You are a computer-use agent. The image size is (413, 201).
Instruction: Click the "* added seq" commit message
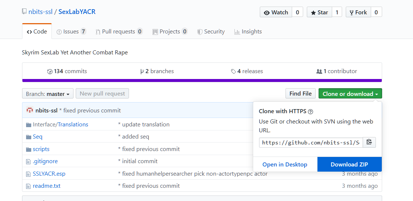133,137
